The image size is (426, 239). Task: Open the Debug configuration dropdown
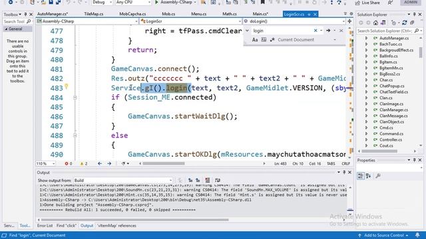click(x=102, y=2)
